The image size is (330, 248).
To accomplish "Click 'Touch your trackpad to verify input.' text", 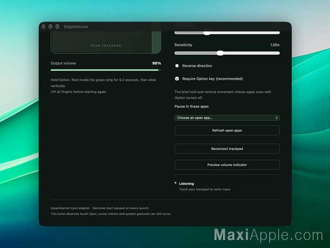I will pos(205,189).
